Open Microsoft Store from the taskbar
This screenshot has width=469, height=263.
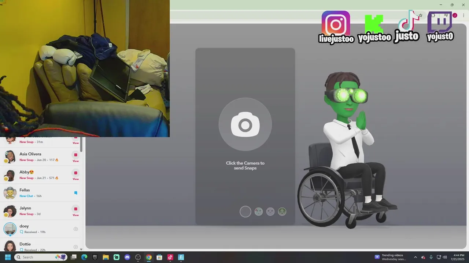coord(159,257)
